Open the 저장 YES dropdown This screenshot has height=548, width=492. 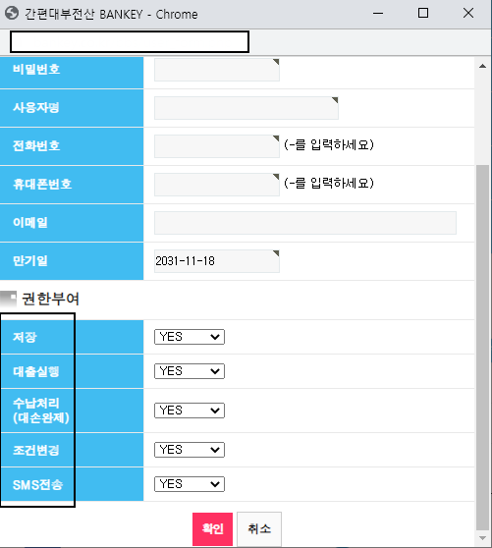[x=190, y=337]
